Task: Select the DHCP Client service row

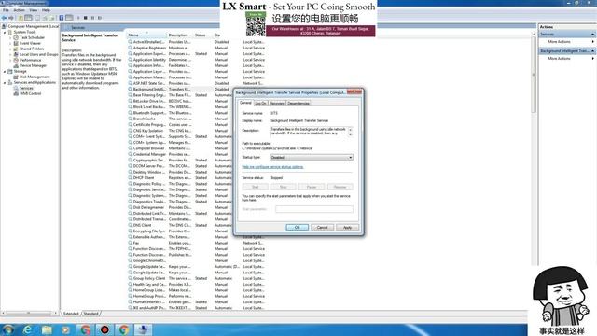Action: point(196,178)
